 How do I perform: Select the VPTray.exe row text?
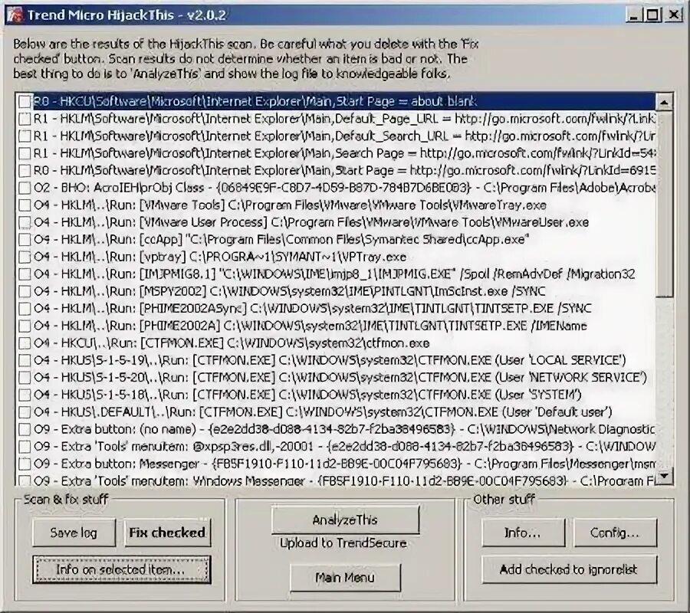tap(219, 257)
